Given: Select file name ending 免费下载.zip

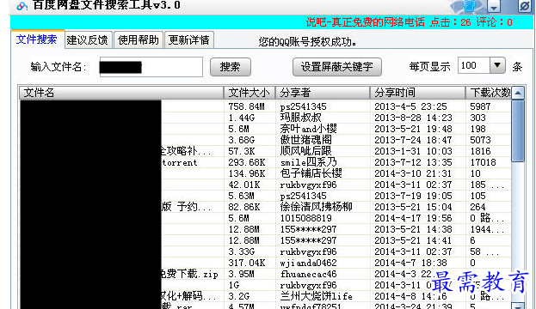Looking at the screenshot, I should [189, 274].
